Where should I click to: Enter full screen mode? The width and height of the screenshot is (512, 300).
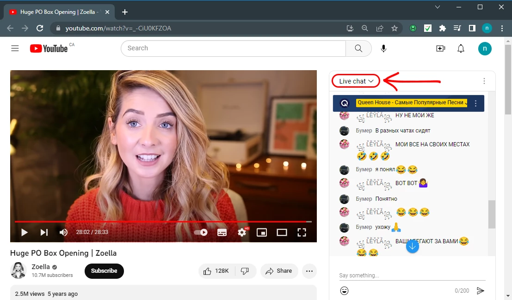[x=302, y=233]
